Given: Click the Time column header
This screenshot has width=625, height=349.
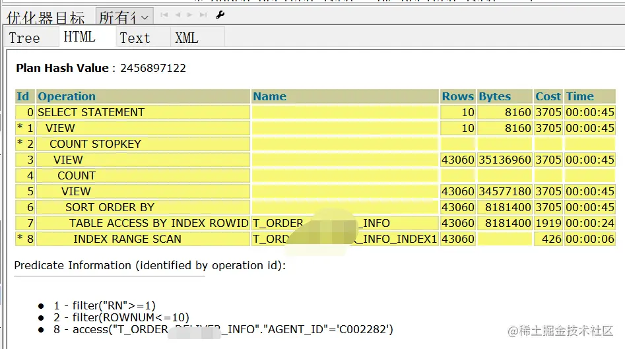Looking at the screenshot, I should [590, 96].
